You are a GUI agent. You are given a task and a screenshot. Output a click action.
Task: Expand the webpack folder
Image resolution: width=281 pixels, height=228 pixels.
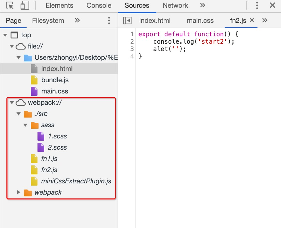pyautogui.click(x=19, y=192)
